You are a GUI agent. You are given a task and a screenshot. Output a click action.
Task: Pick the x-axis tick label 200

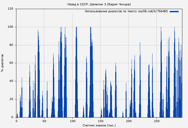[129, 121]
